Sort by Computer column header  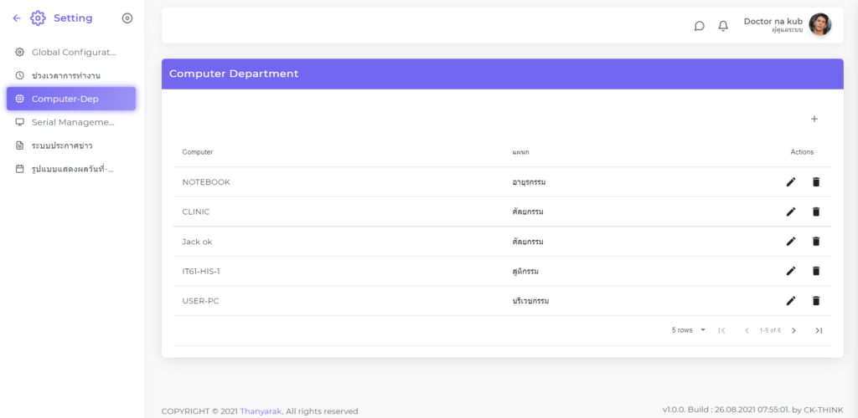click(198, 152)
